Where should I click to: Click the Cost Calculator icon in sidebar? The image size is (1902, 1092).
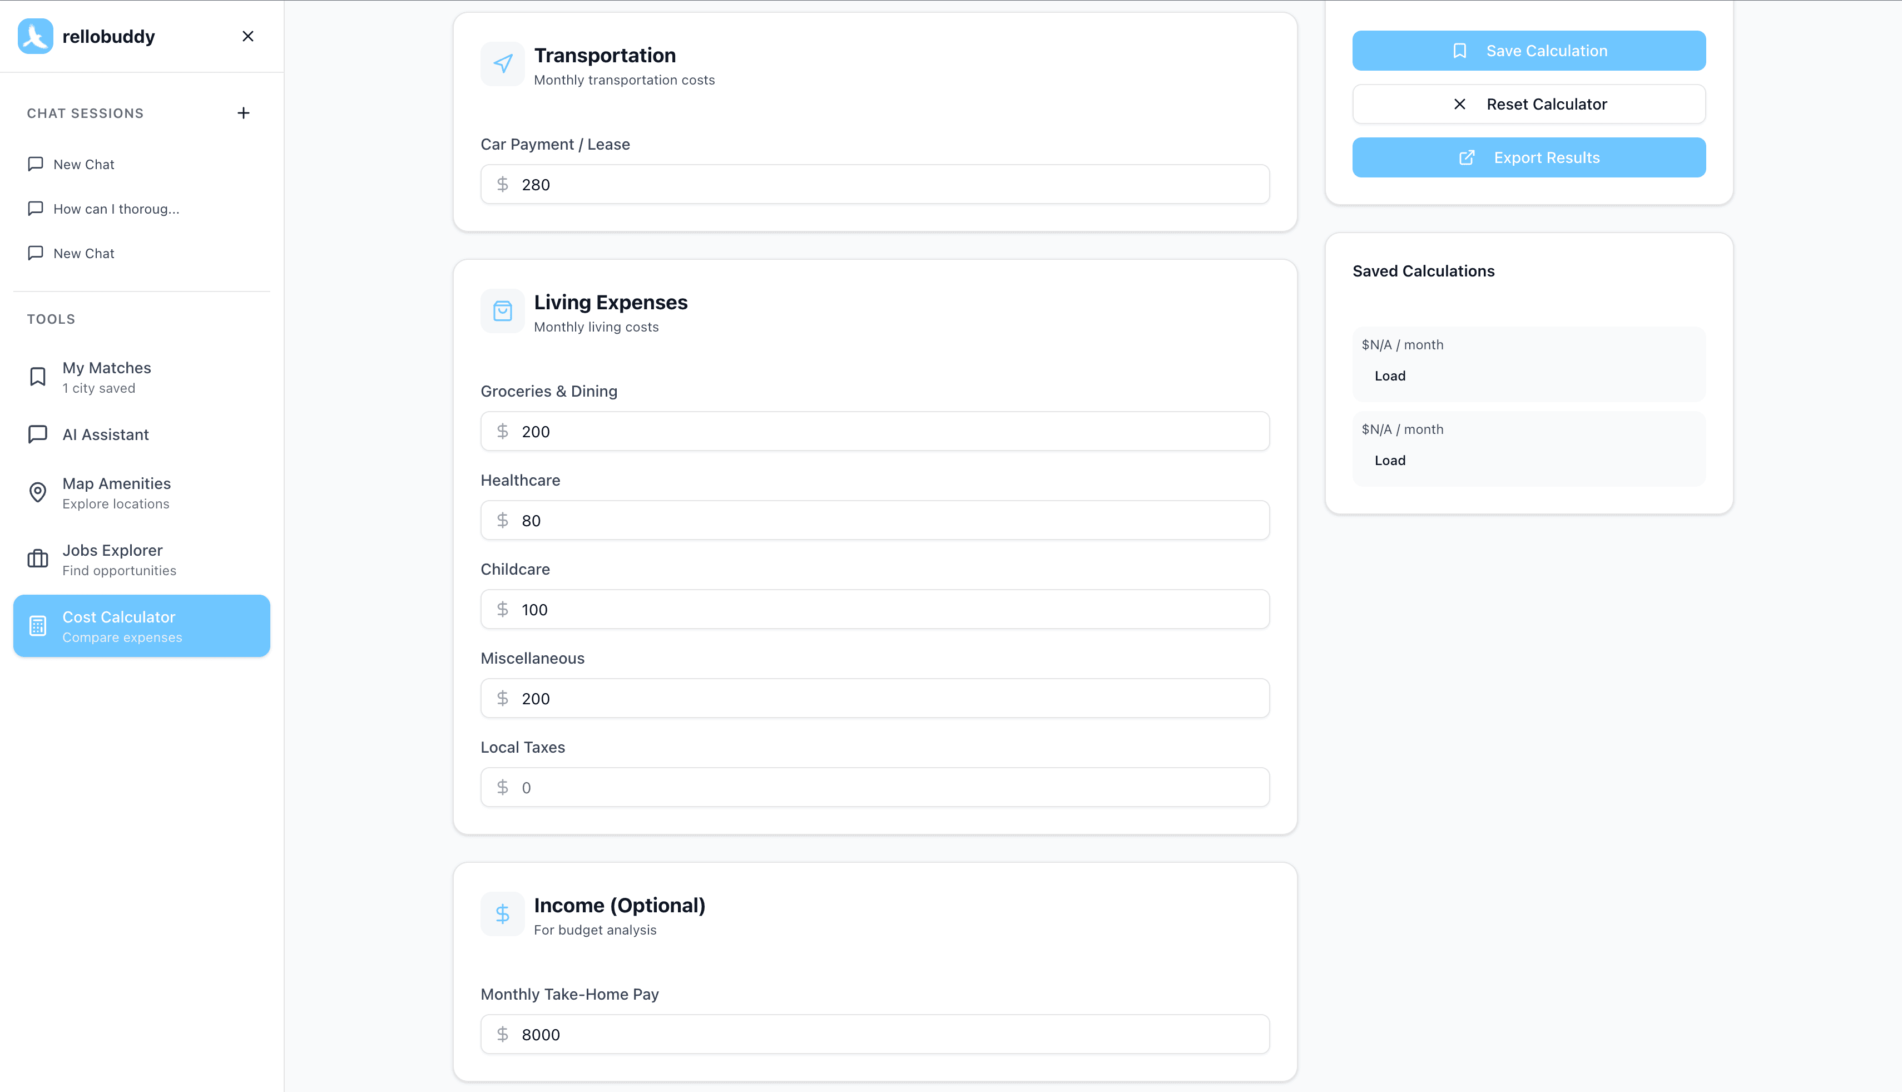[x=37, y=625]
